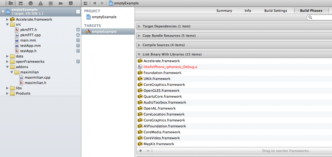Click the go back arrow in jump bar
Viewport: 332px width, 157px height.
[x=94, y=3]
